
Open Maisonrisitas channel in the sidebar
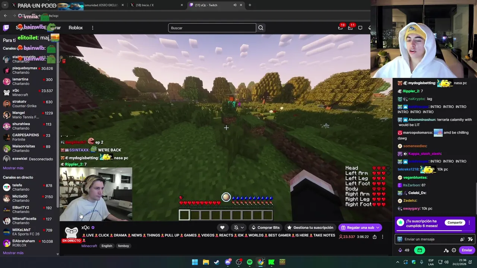click(29, 149)
